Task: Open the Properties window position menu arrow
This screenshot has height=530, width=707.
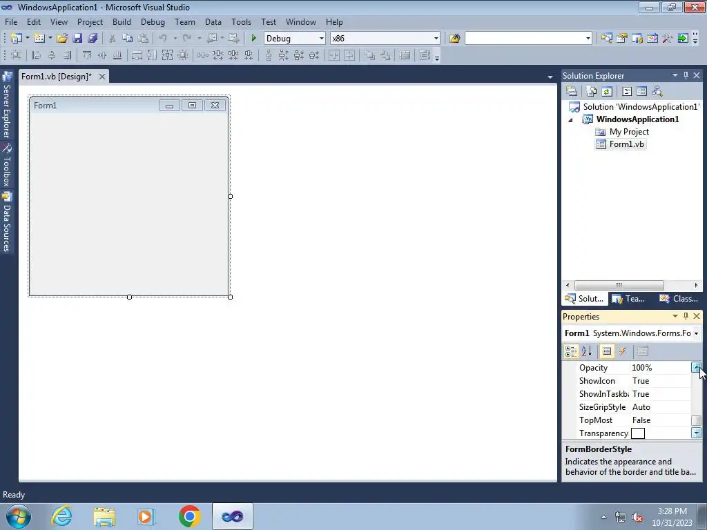Action: pos(675,316)
